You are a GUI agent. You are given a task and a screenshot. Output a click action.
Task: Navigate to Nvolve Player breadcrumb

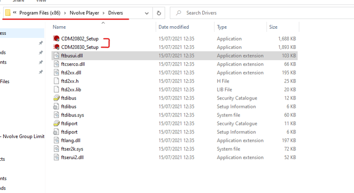click(84, 13)
